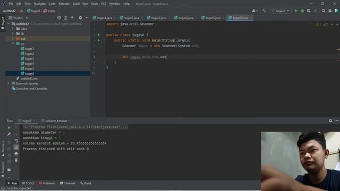Jump to next highlighted error arrow
Viewport: 340px width, 191px height.
[337, 24]
